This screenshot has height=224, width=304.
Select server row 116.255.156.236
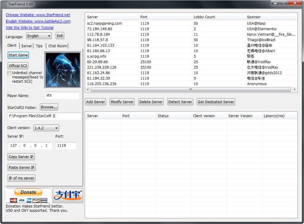[x=191, y=84]
